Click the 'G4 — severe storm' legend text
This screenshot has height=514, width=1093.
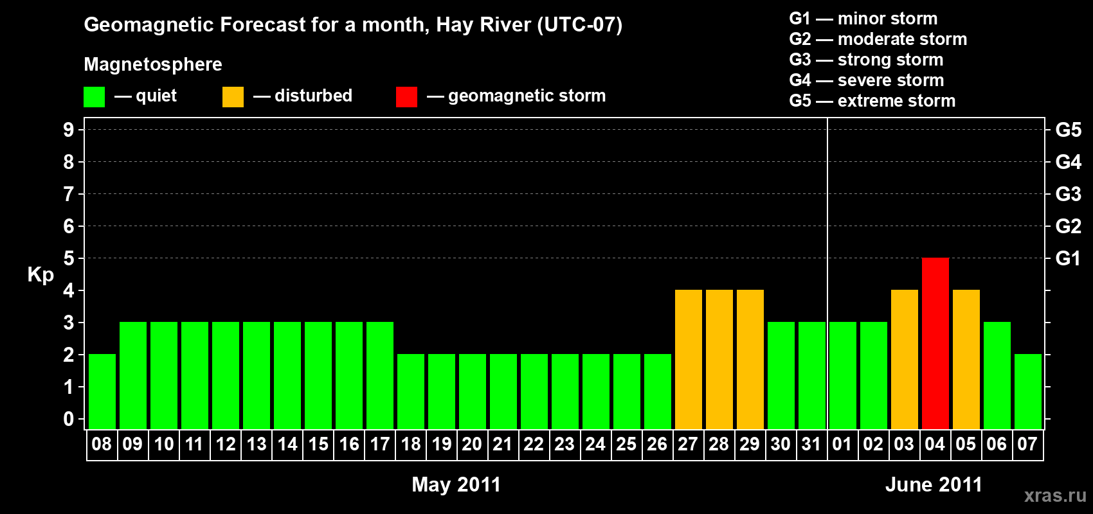click(867, 80)
